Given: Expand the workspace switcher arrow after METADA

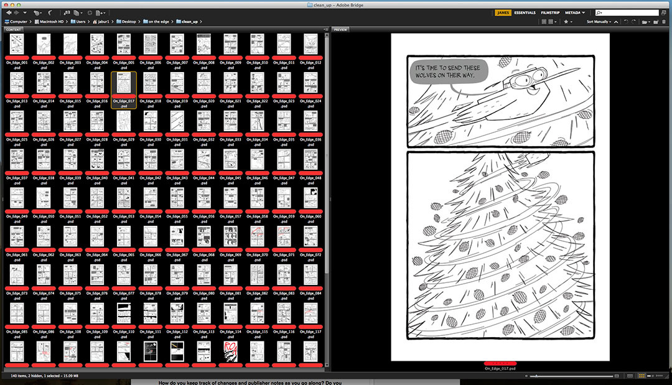Looking at the screenshot, I should pyautogui.click(x=585, y=12).
